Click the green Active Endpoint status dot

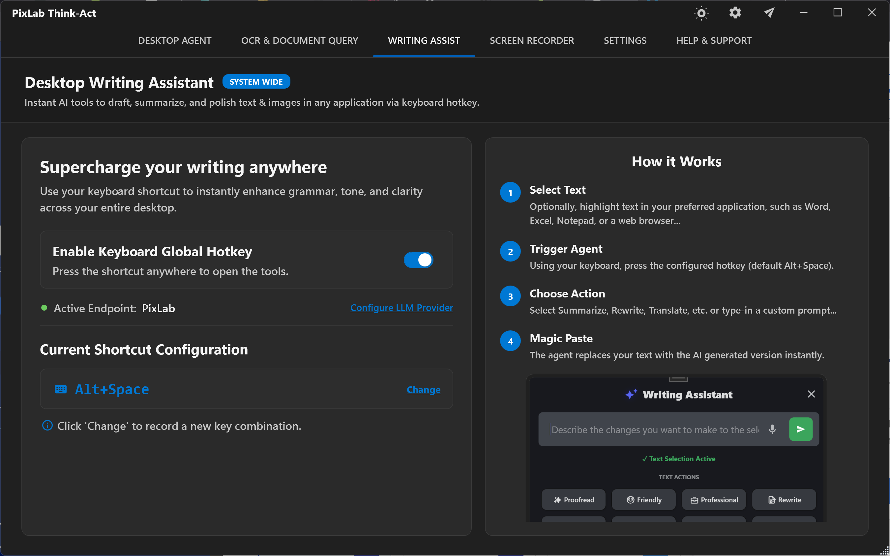[x=44, y=308]
